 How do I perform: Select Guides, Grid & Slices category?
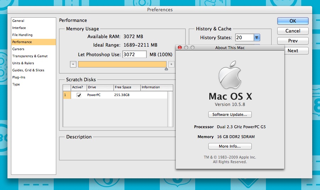(x=34, y=70)
